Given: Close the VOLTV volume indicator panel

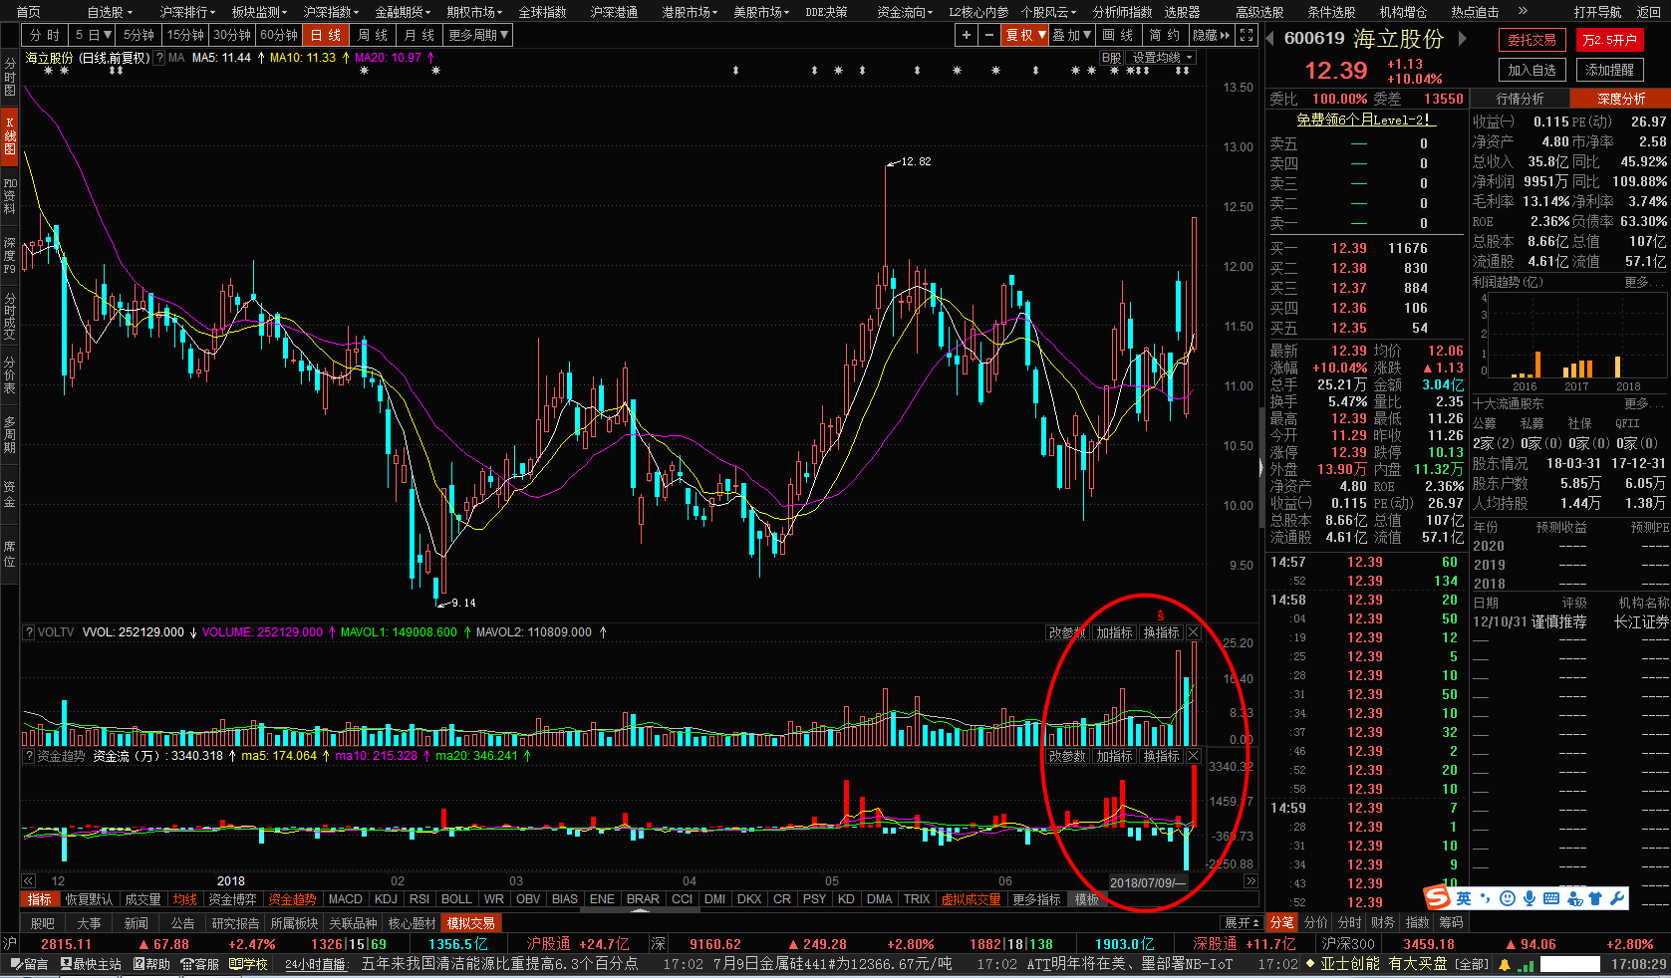Looking at the screenshot, I should [1194, 632].
